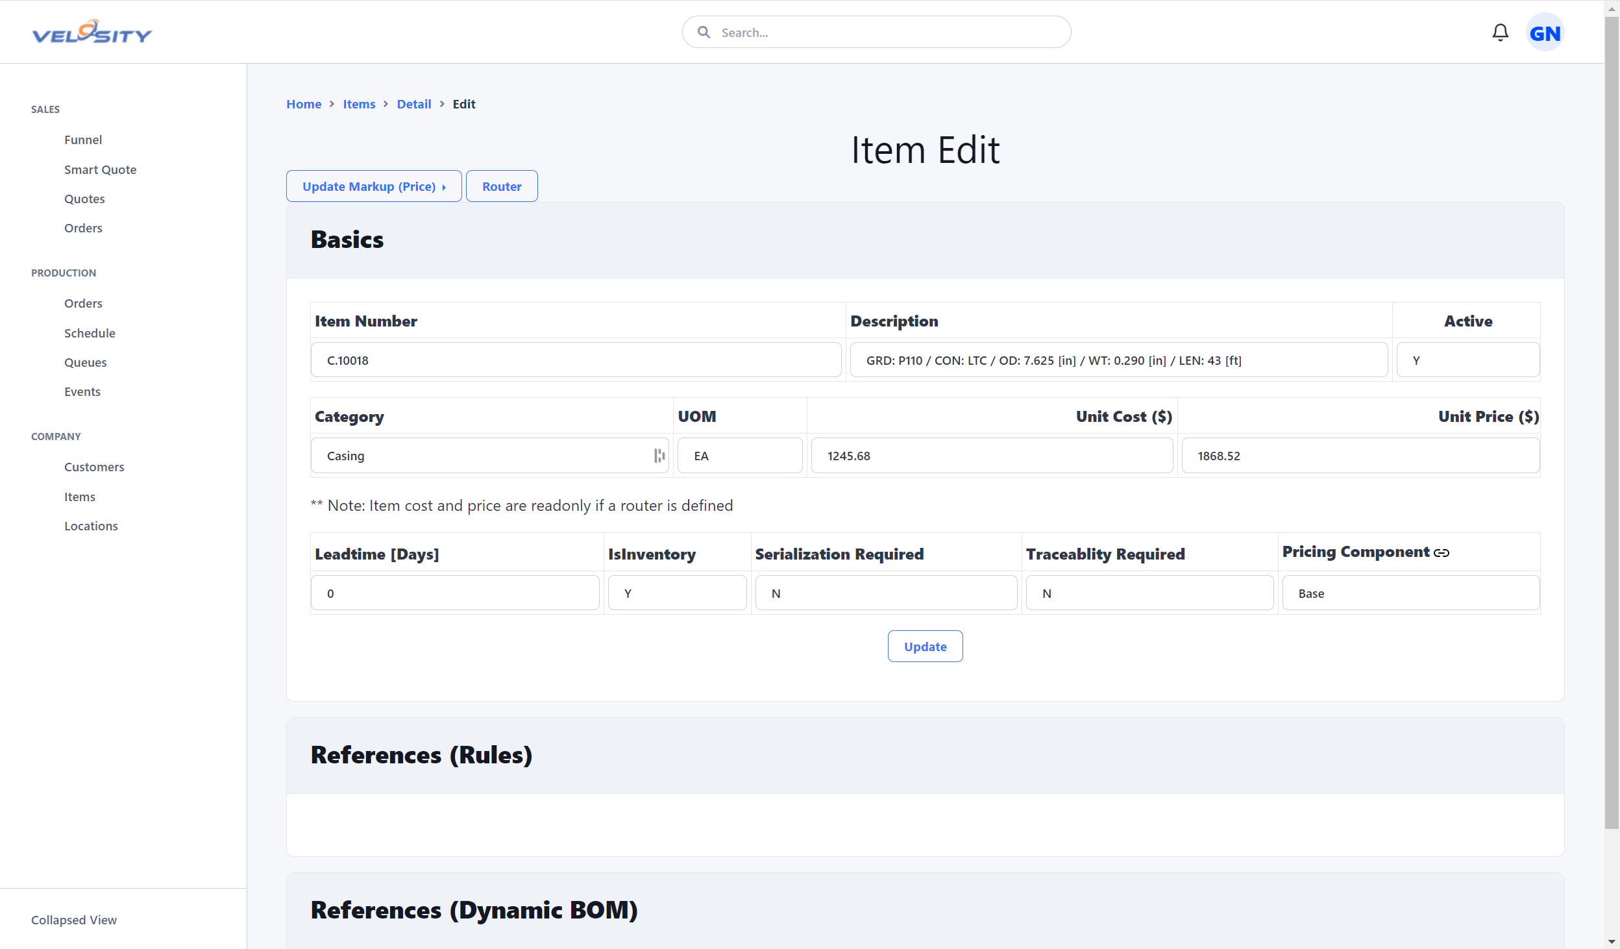Go to the Items breadcrumb link
This screenshot has height=949, width=1620.
359,104
